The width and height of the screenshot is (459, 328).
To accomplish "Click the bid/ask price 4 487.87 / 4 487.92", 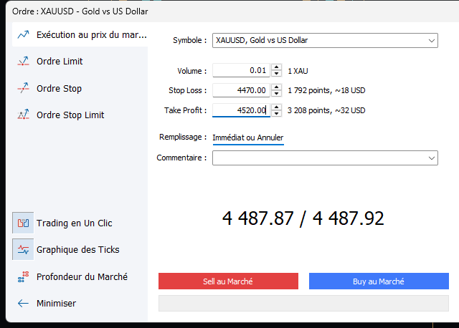I will (x=303, y=218).
